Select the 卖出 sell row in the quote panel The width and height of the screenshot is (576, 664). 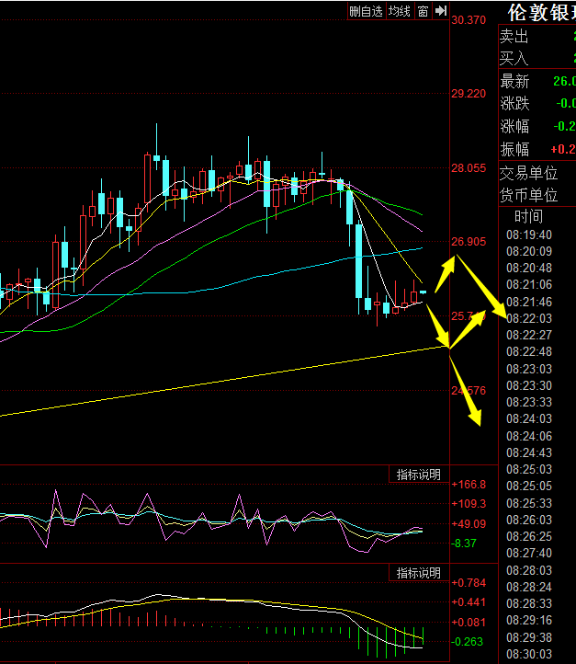tap(537, 36)
